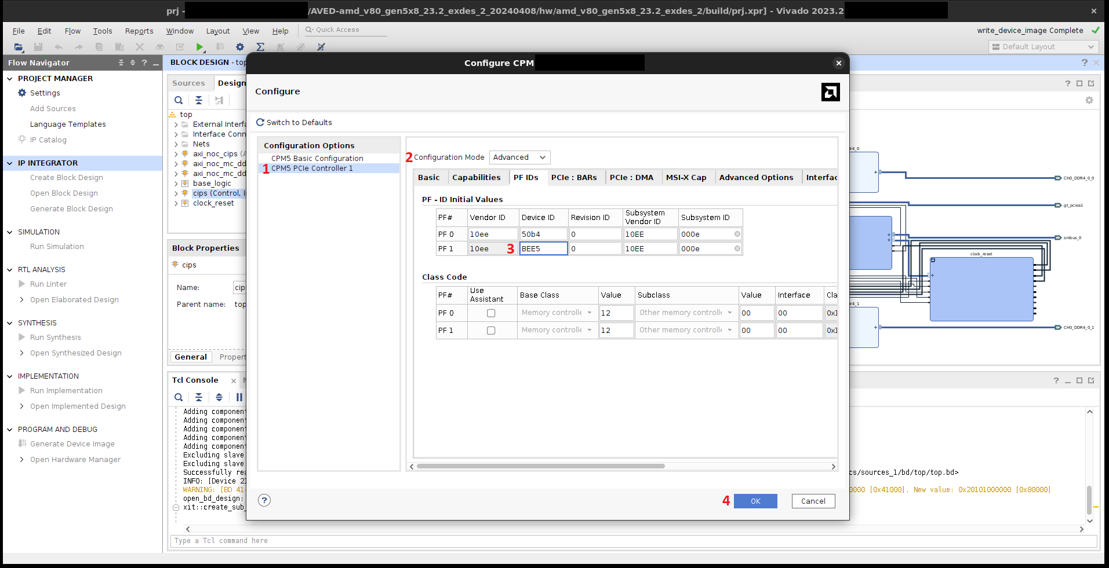Clear the Subsystem ID field for PF 0
This screenshot has width=1109, height=568.
[x=737, y=234]
